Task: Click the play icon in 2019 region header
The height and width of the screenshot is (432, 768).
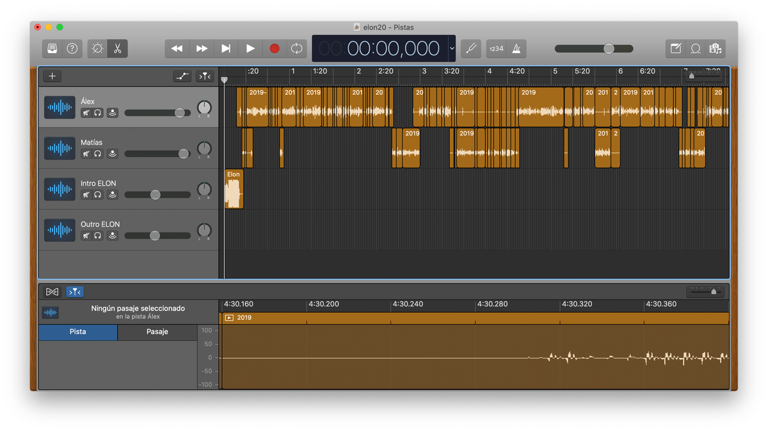Action: 229,317
